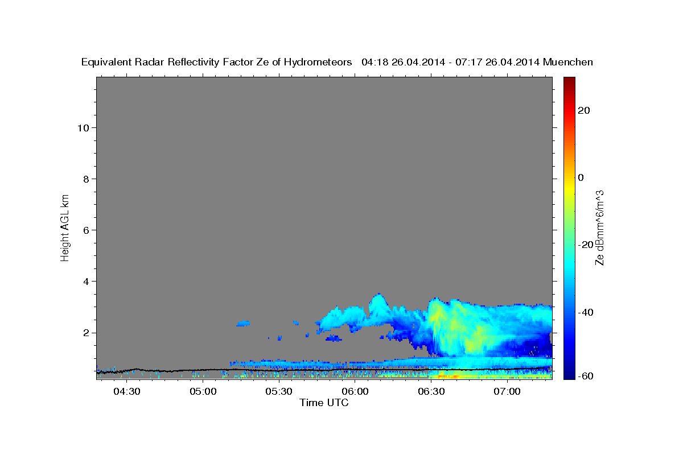Click the colorbar value label 20

point(583,110)
